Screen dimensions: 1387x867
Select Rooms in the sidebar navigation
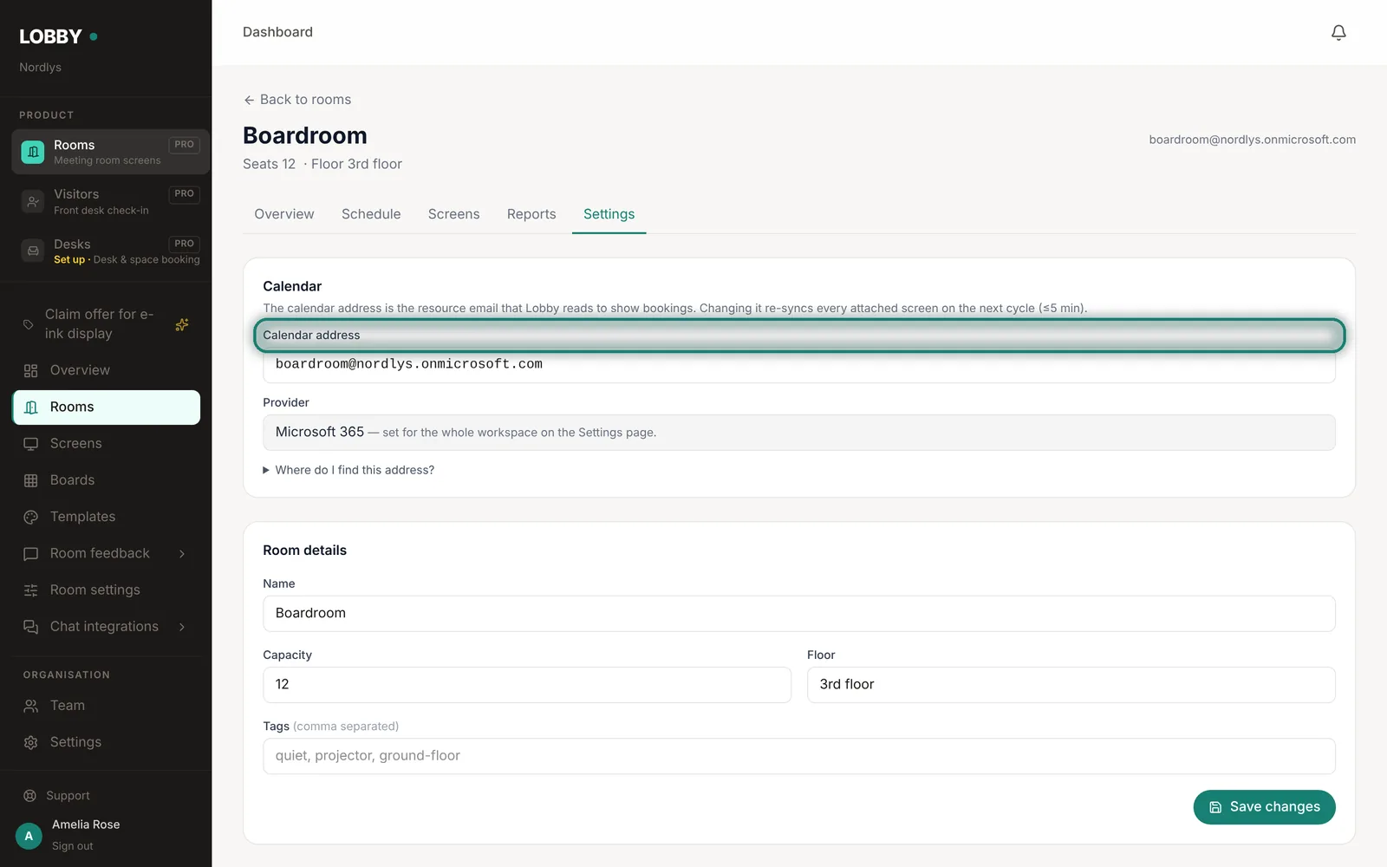point(107,407)
